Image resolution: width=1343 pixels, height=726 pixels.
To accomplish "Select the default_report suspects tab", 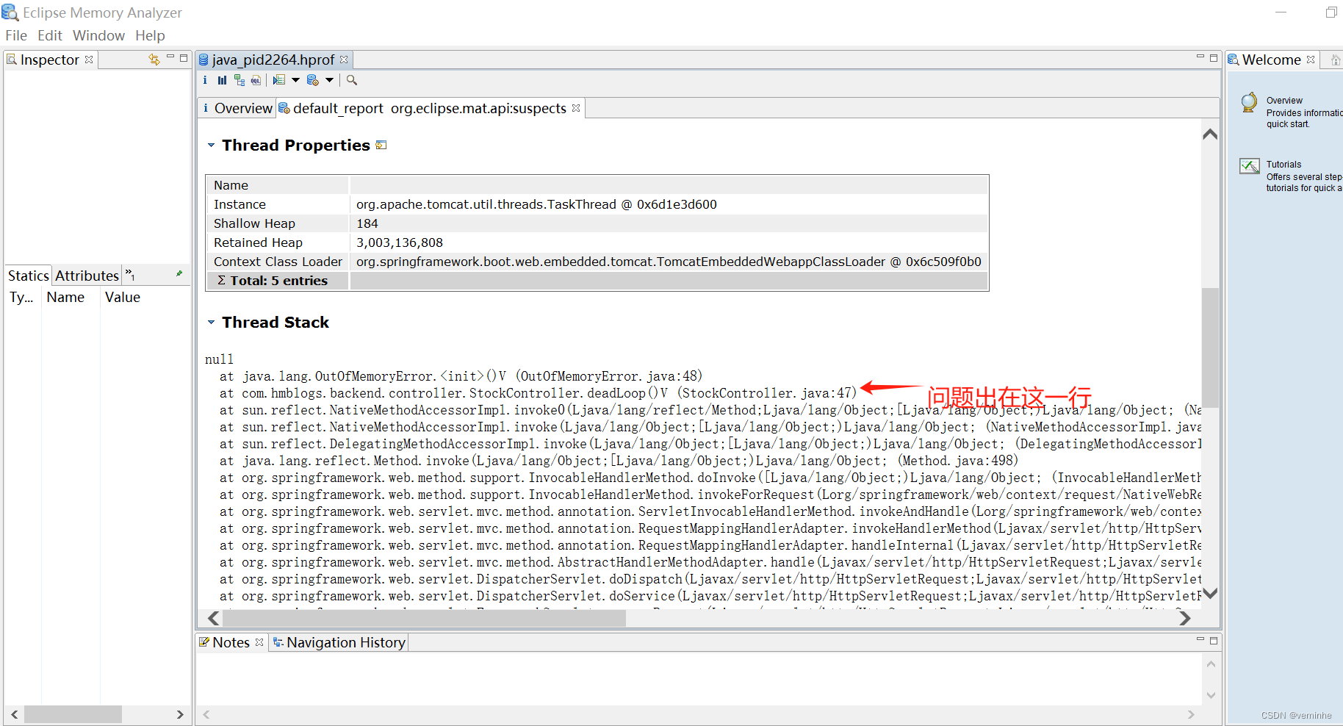I will (x=429, y=108).
